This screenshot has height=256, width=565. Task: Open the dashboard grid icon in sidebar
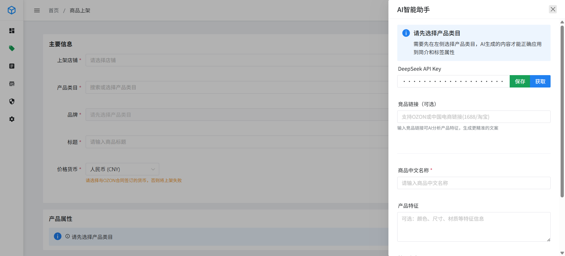[x=12, y=31]
